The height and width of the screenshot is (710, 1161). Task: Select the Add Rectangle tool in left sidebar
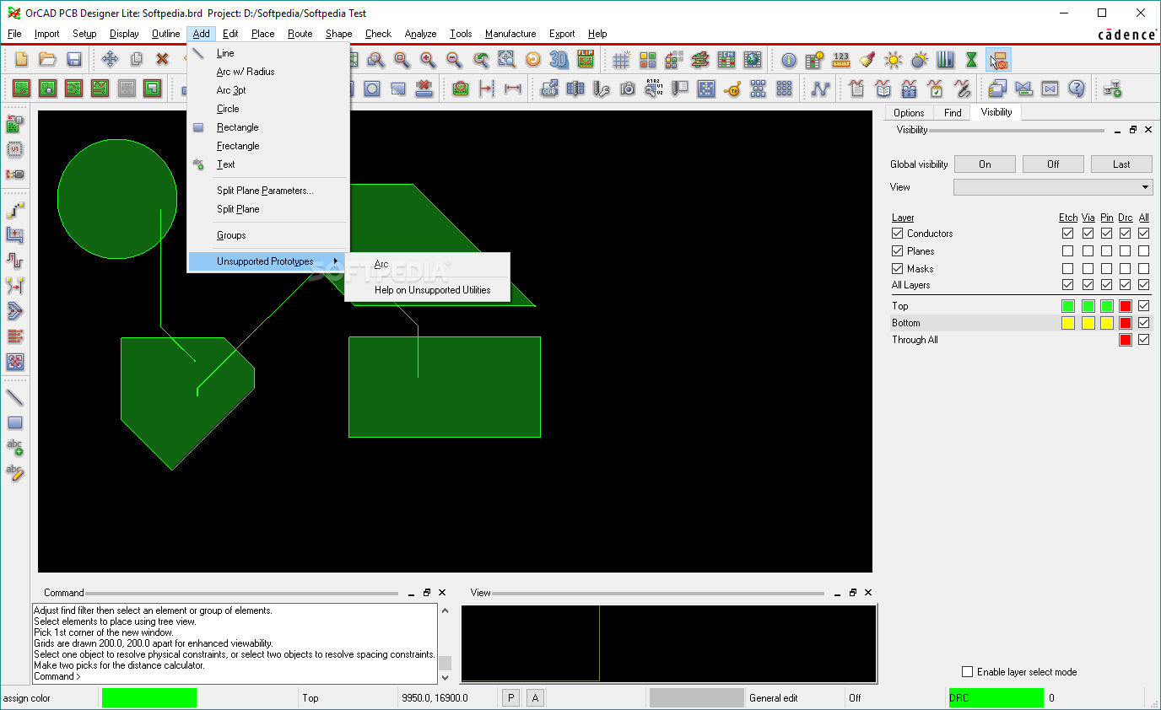coord(15,422)
